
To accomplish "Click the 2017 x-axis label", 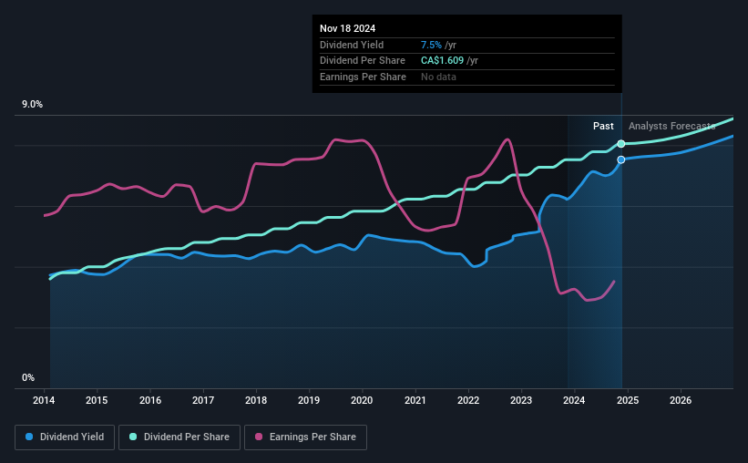I will click(203, 400).
